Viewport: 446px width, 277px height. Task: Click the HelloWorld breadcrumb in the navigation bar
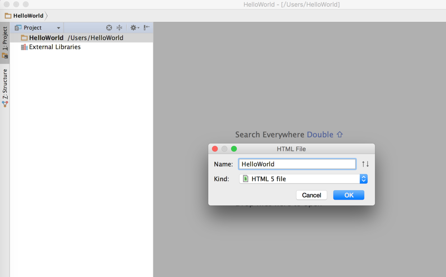click(28, 15)
